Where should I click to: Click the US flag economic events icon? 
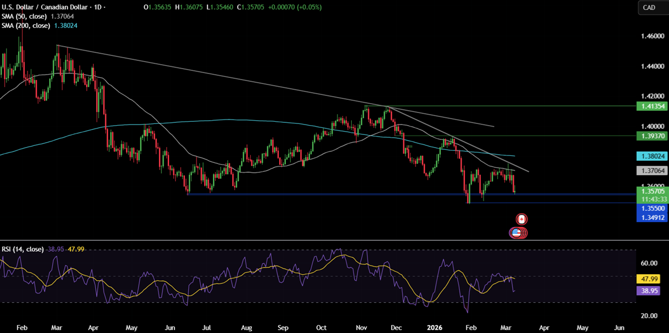(x=516, y=232)
